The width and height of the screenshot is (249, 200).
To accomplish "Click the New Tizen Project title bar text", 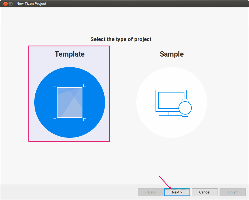I will [31, 4].
